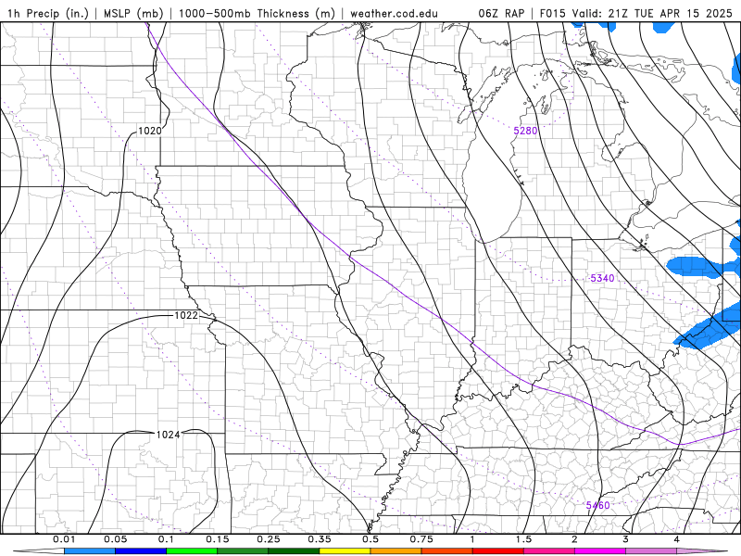Click the 0.75 legend value
The height and width of the screenshot is (556, 741).
tap(421, 539)
